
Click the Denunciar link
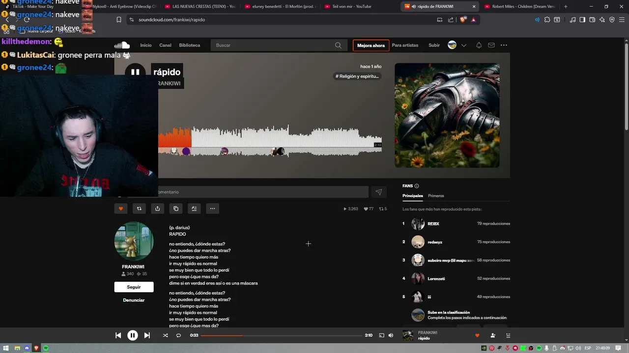pos(134,300)
